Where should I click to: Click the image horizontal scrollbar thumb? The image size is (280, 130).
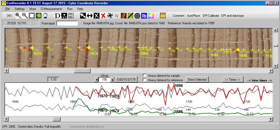(82, 71)
